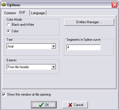This screenshot has width=119, height=110.
Task: Click the green checkmark on OK button
Action: click(41, 105)
